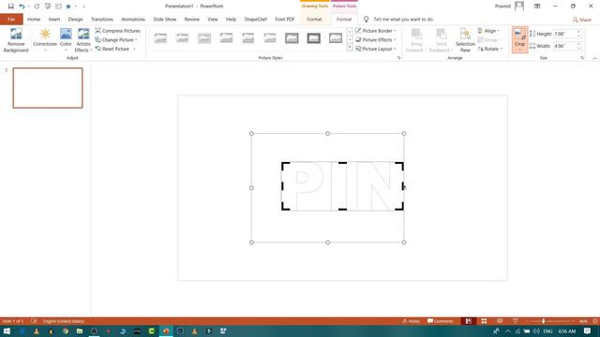Click Remove Background tool
Viewport: 600px width, 337px height.
[x=16, y=40]
